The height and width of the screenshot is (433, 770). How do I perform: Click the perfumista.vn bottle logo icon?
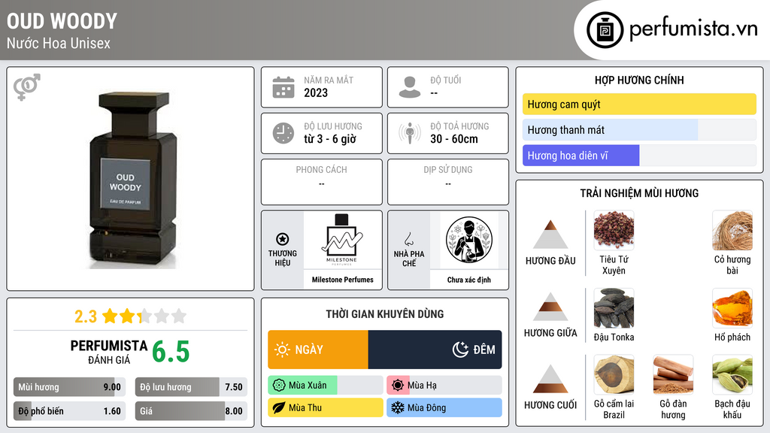click(605, 30)
